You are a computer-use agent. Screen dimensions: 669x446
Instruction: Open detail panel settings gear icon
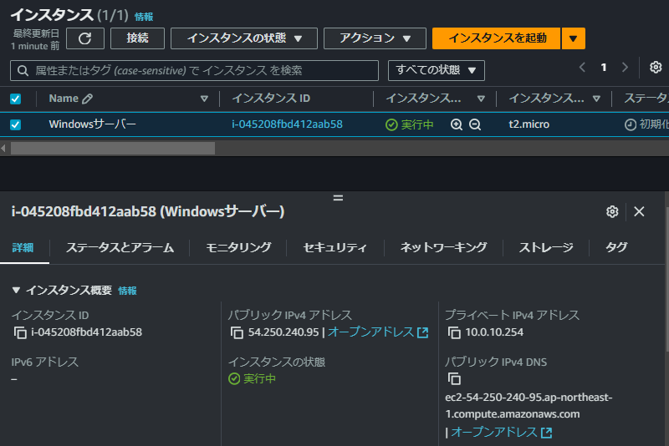coord(612,211)
